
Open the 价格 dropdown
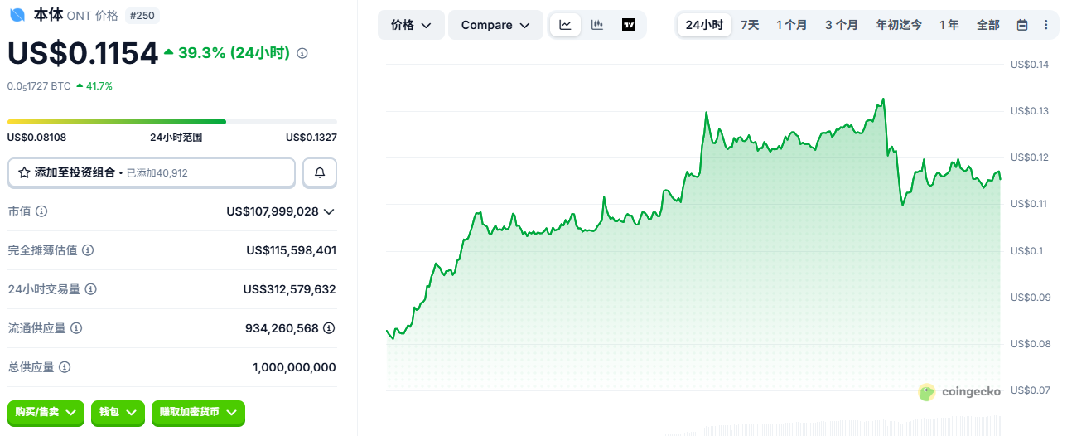pos(411,25)
